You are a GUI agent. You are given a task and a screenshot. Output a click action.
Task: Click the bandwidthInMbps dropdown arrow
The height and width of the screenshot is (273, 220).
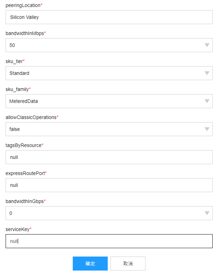207,45
